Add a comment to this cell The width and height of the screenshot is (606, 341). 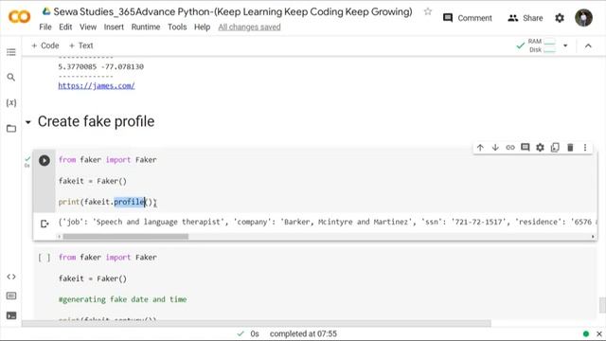point(525,148)
